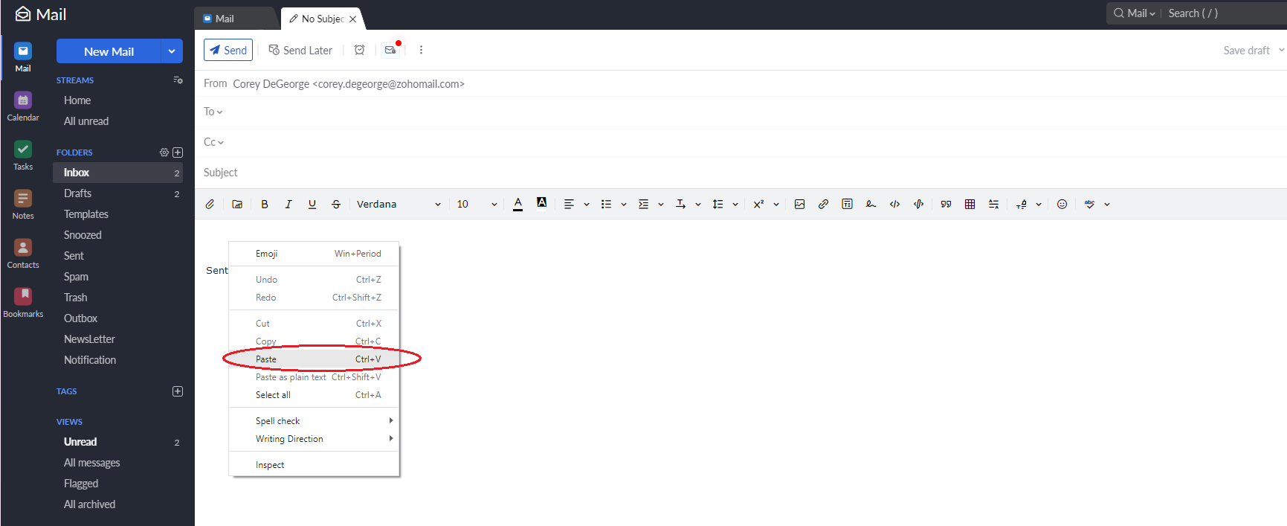1287x526 pixels.
Task: Open the Verdana font family dropdown
Action: [x=399, y=204]
